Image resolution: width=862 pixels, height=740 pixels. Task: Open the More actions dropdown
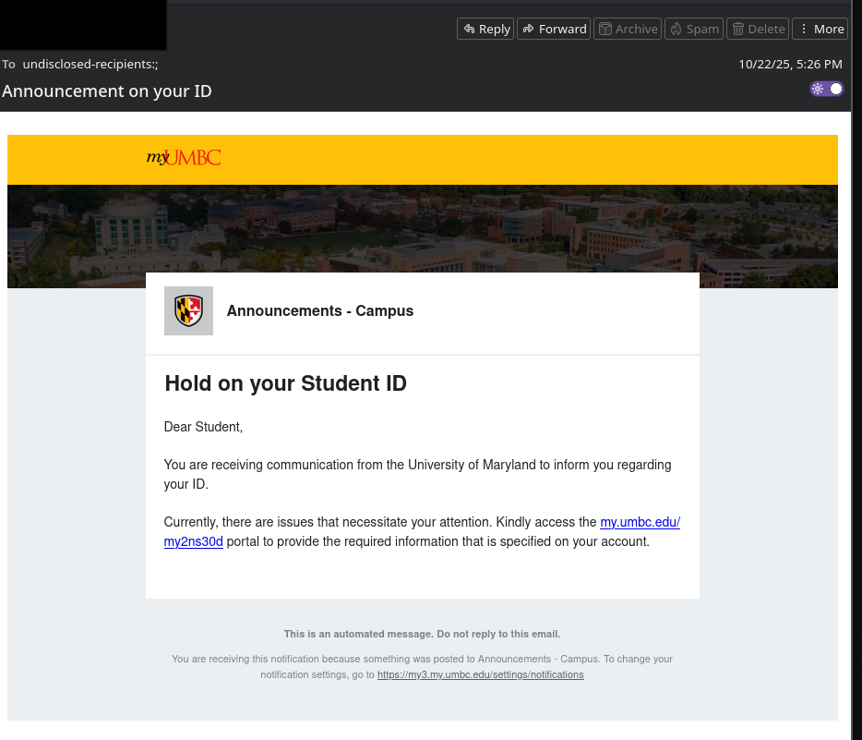820,29
